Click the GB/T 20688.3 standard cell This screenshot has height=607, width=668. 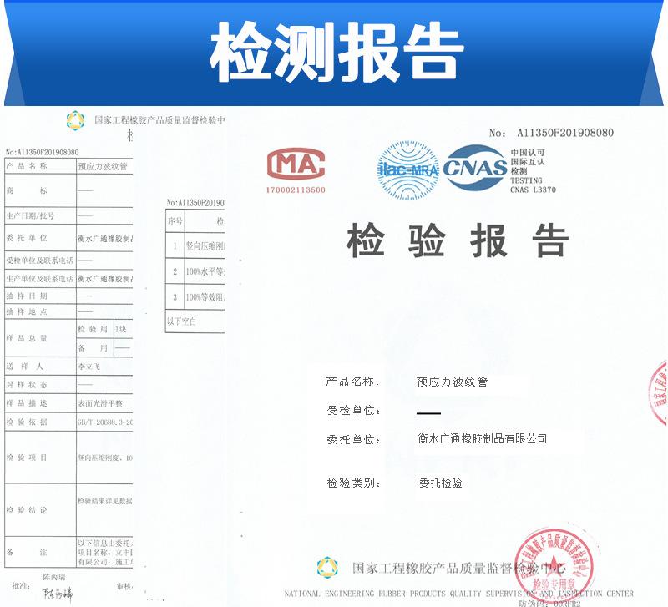pyautogui.click(x=105, y=422)
